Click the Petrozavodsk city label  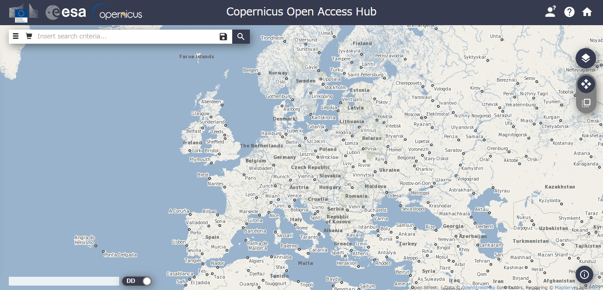[389, 56]
